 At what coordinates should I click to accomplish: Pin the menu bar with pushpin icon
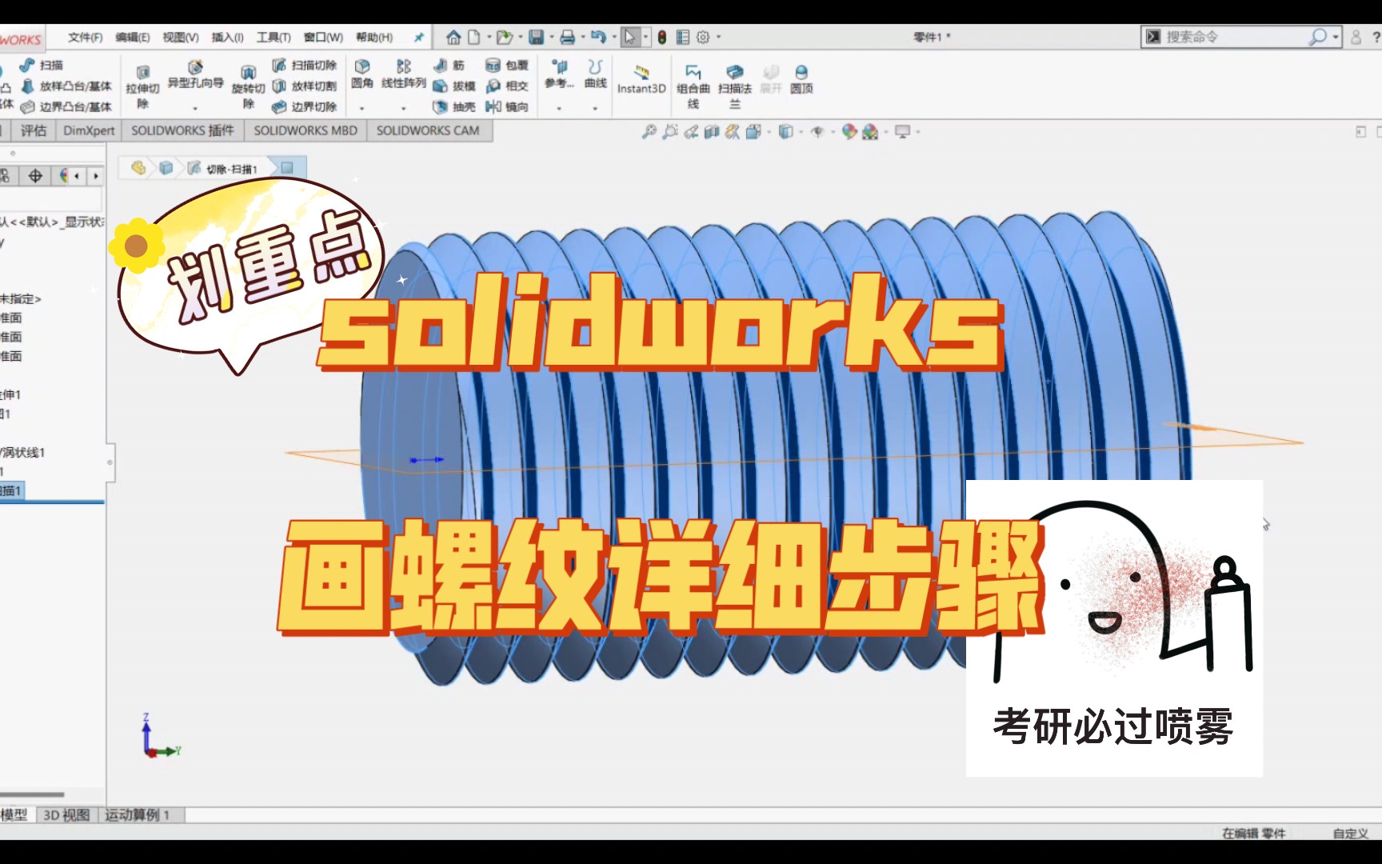pos(418,37)
